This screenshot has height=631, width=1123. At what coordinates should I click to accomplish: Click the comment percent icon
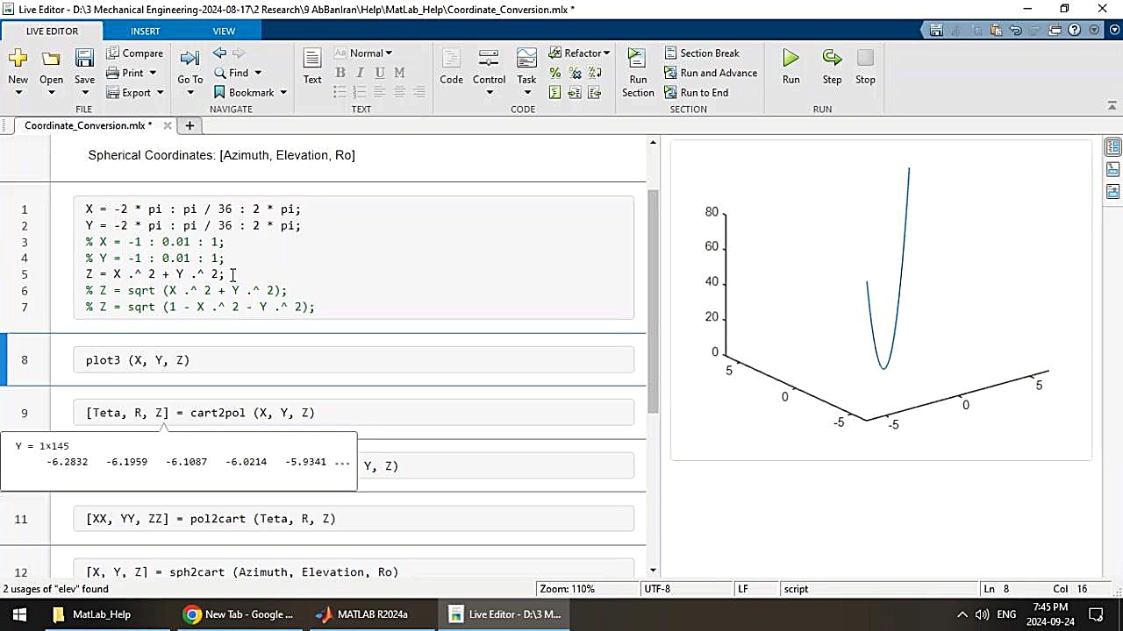(554, 73)
